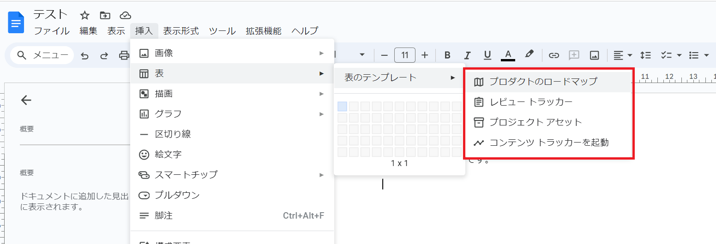Open the checklist options dropdown
Image resolution: width=716 pixels, height=244 pixels.
pyautogui.click(x=679, y=55)
